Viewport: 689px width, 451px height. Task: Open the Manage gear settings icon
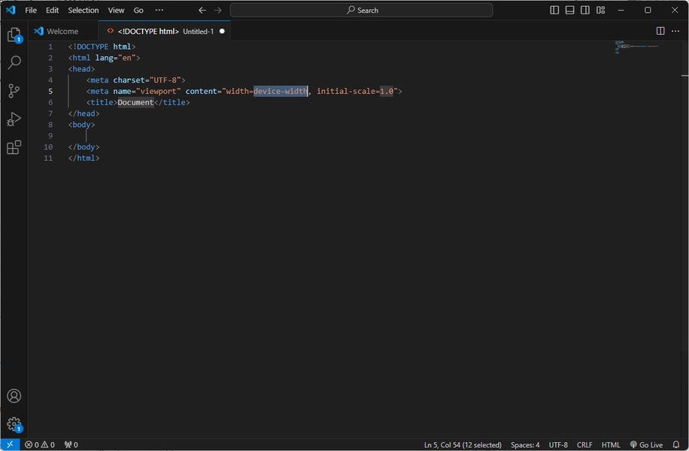pyautogui.click(x=14, y=425)
